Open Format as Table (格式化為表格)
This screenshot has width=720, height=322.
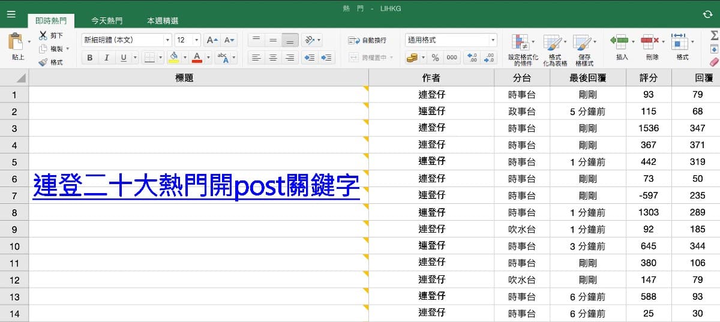pos(554,49)
